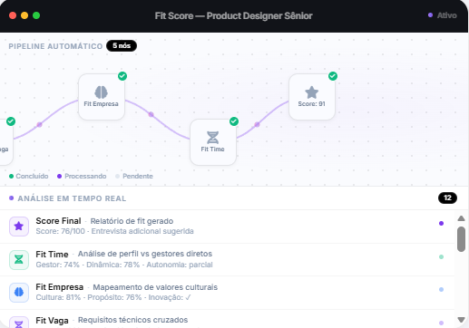469x328 pixels.
Task: Click 'Gestor: 74% · Dinâmica: 78%' detail line
Action: pyautogui.click(x=124, y=265)
